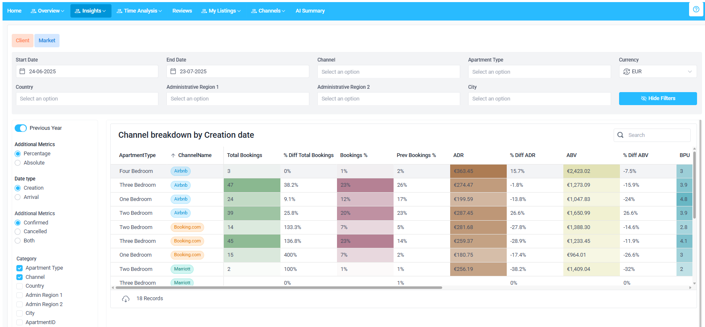Enable the Country category checkbox
The image size is (705, 327).
pyautogui.click(x=20, y=286)
